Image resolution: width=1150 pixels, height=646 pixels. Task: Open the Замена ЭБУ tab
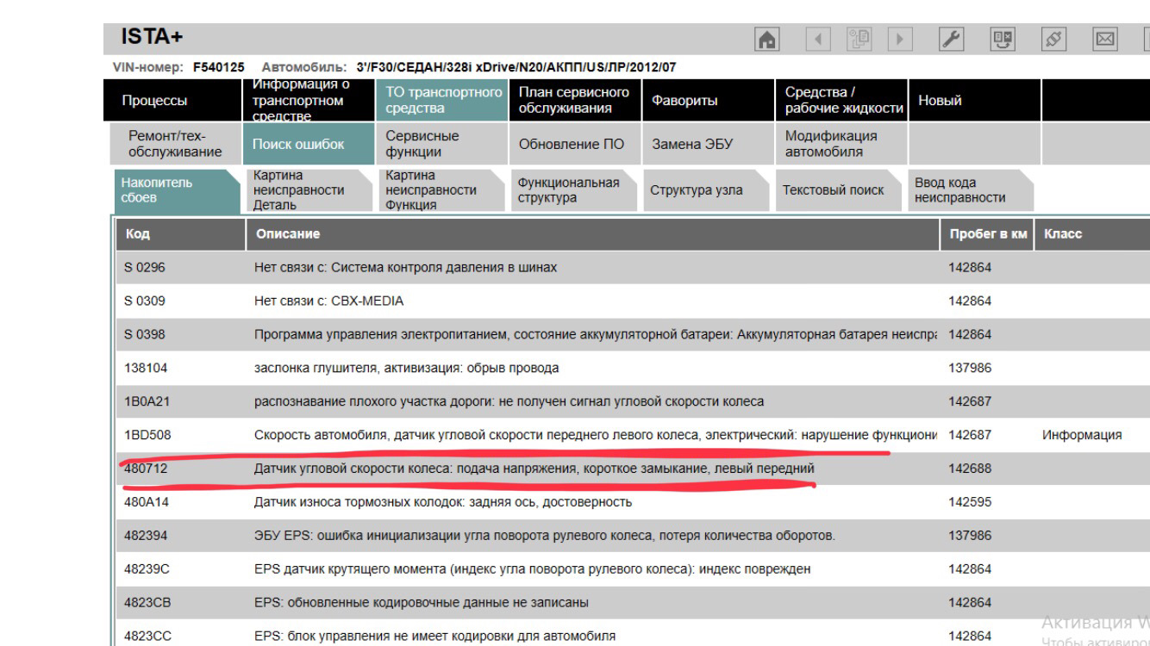pyautogui.click(x=708, y=144)
